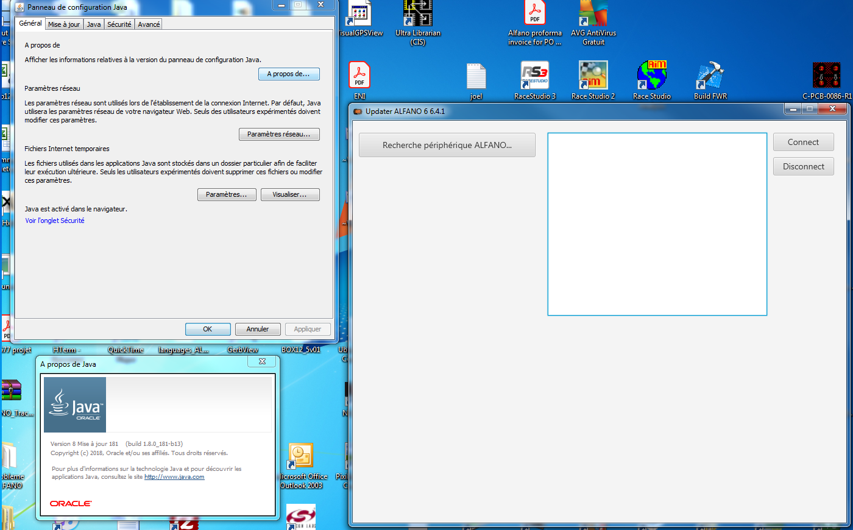Select the joel text file icon
The height and width of the screenshot is (530, 853).
click(476, 76)
